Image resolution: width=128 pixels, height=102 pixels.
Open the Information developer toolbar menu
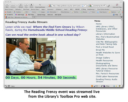point(53,12)
